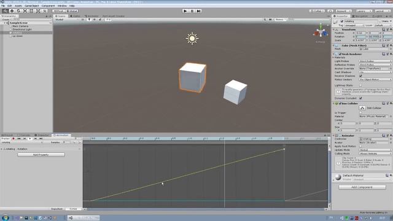
Task: Click the Edit Collider button
Action: 362,108
